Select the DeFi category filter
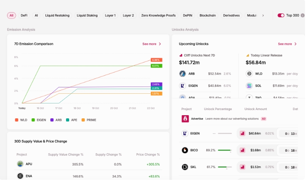 point(24,15)
